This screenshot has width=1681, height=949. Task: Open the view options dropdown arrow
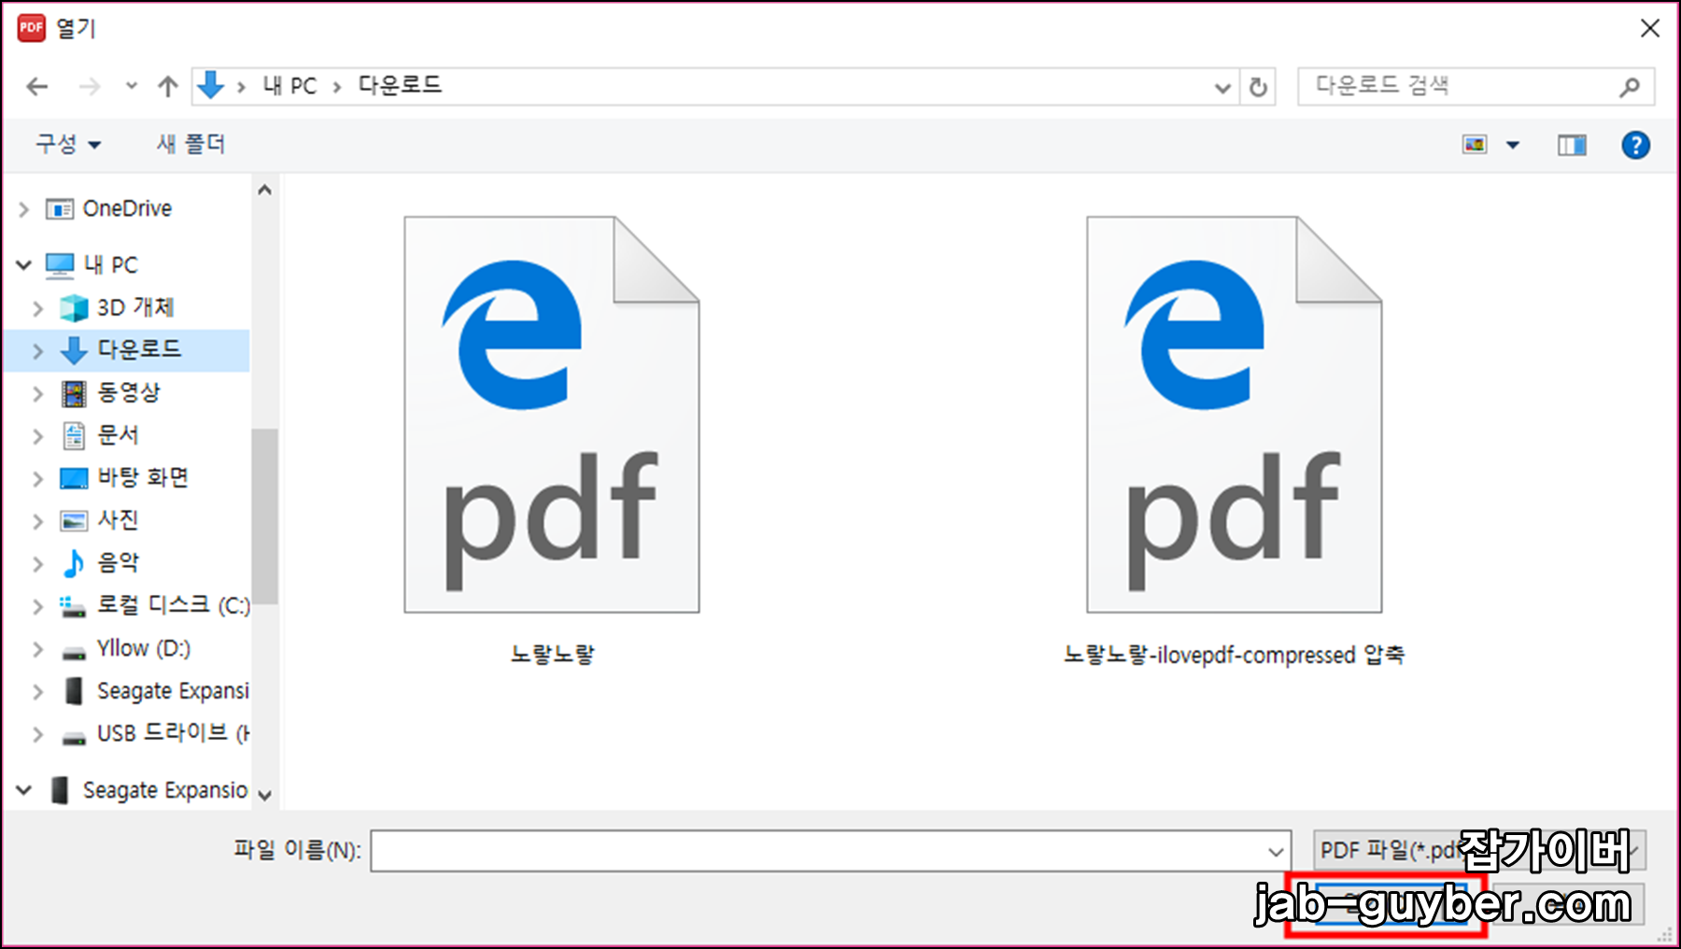click(x=1513, y=145)
